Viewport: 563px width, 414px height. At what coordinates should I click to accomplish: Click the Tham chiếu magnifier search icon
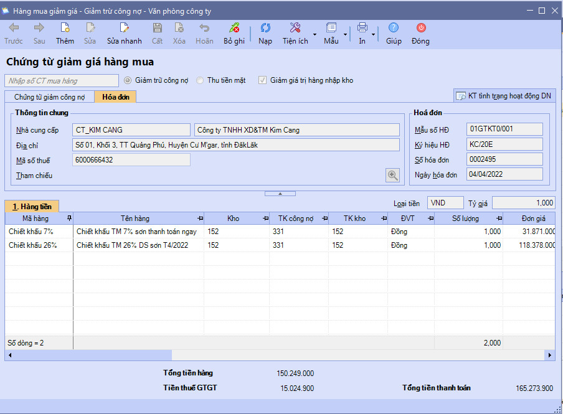coord(392,175)
